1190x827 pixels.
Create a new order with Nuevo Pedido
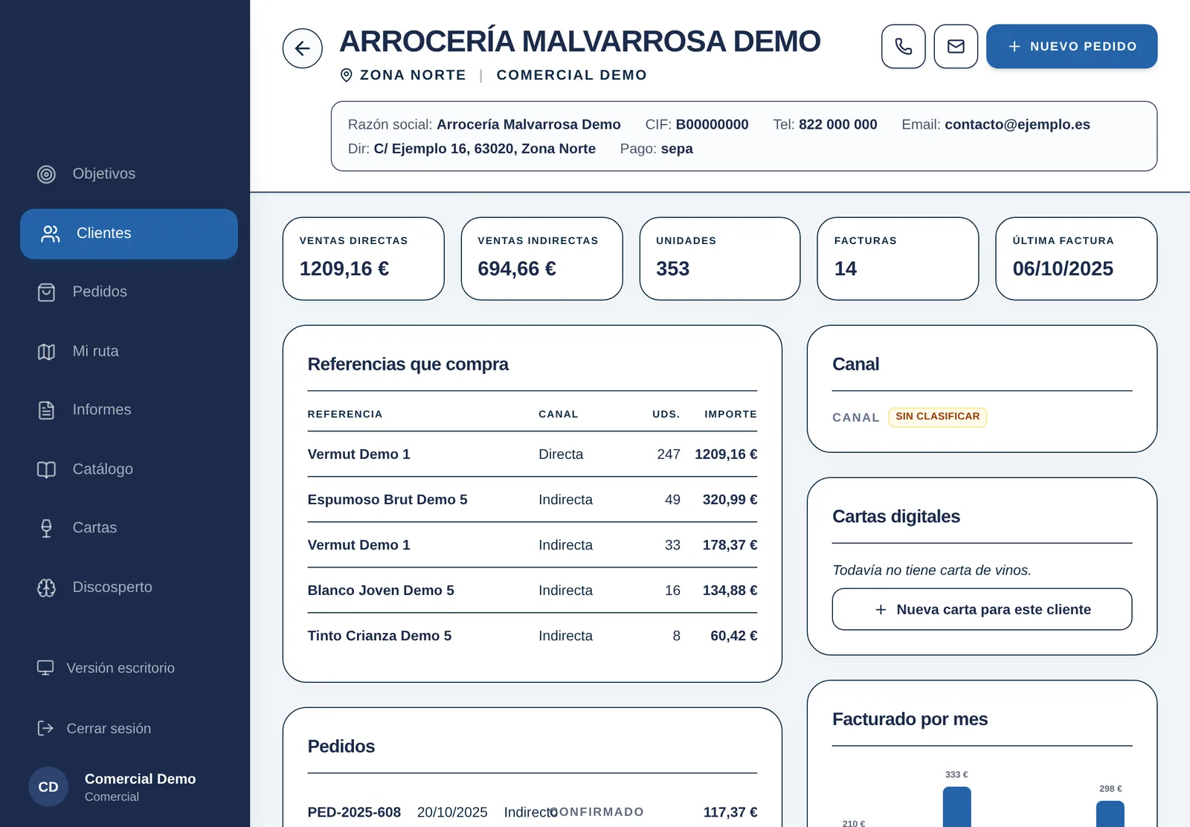[x=1072, y=46]
